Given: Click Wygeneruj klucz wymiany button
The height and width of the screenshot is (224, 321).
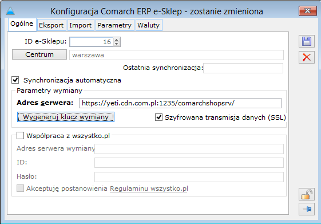Looking at the screenshot, I should tap(66, 117).
